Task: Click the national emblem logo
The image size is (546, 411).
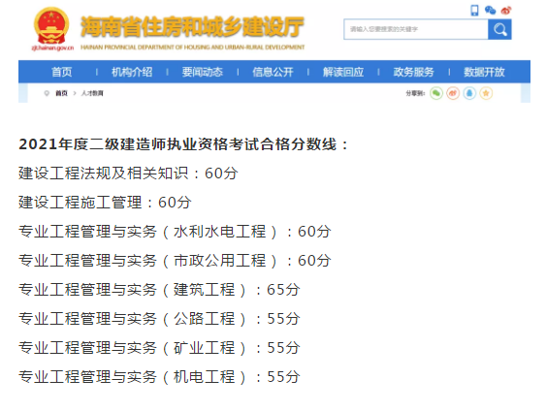Action: point(51,26)
